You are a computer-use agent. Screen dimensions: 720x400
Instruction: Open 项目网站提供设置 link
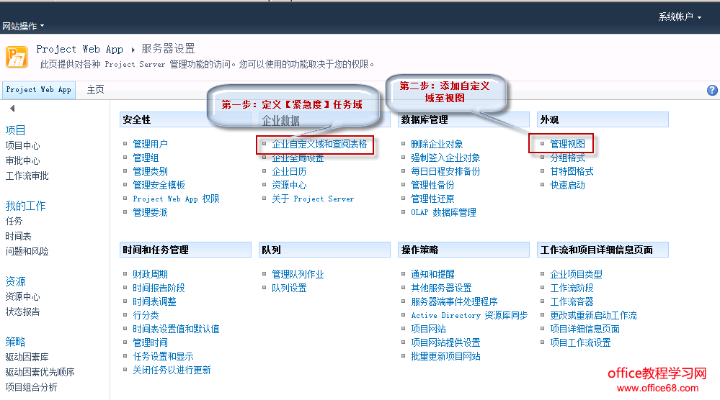click(445, 342)
